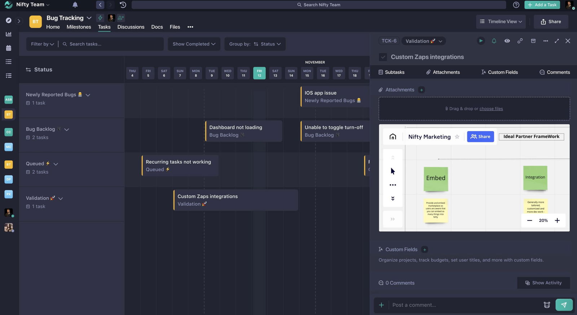
Task: Click the task reminder bell icon
Action: 494,41
